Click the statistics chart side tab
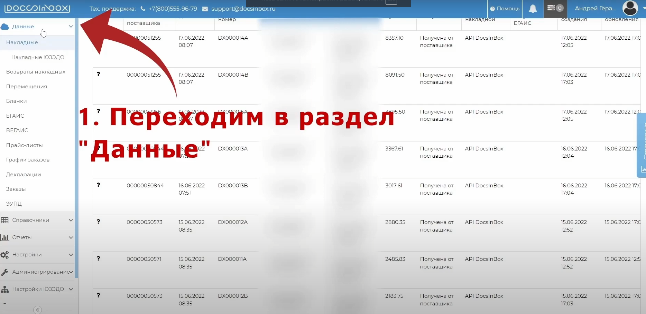646x314 pixels. click(642, 145)
